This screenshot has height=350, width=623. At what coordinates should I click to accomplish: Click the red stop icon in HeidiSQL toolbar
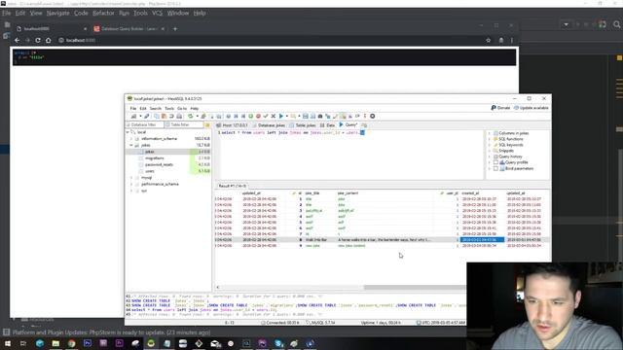click(x=258, y=117)
